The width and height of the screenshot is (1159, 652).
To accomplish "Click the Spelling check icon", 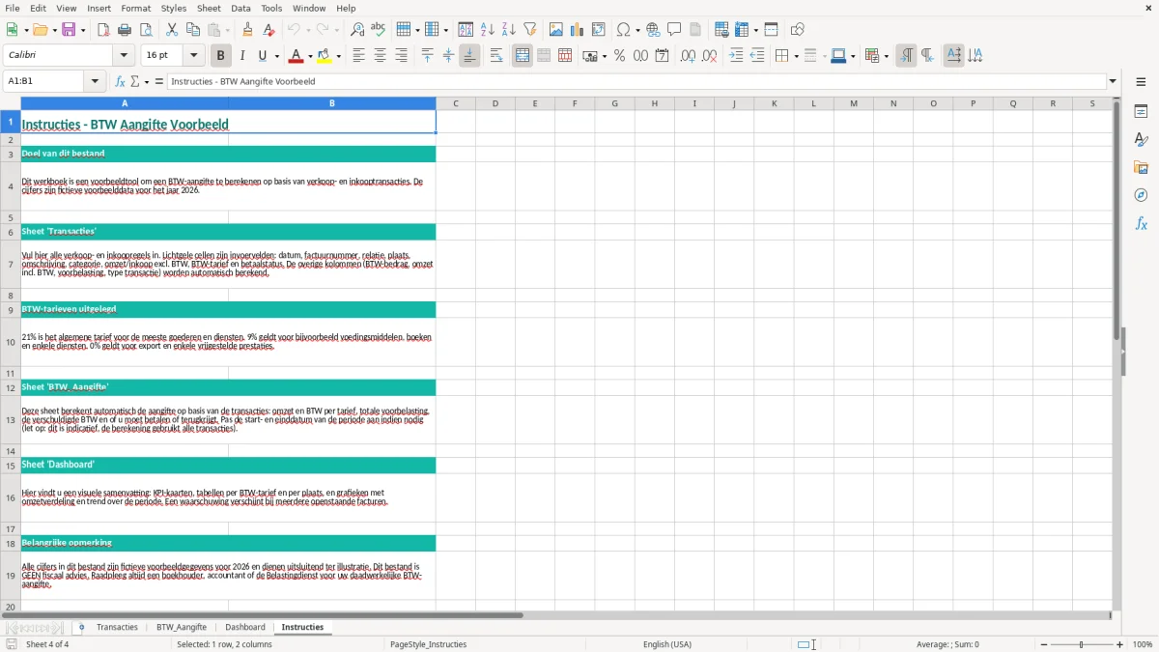I will [379, 30].
